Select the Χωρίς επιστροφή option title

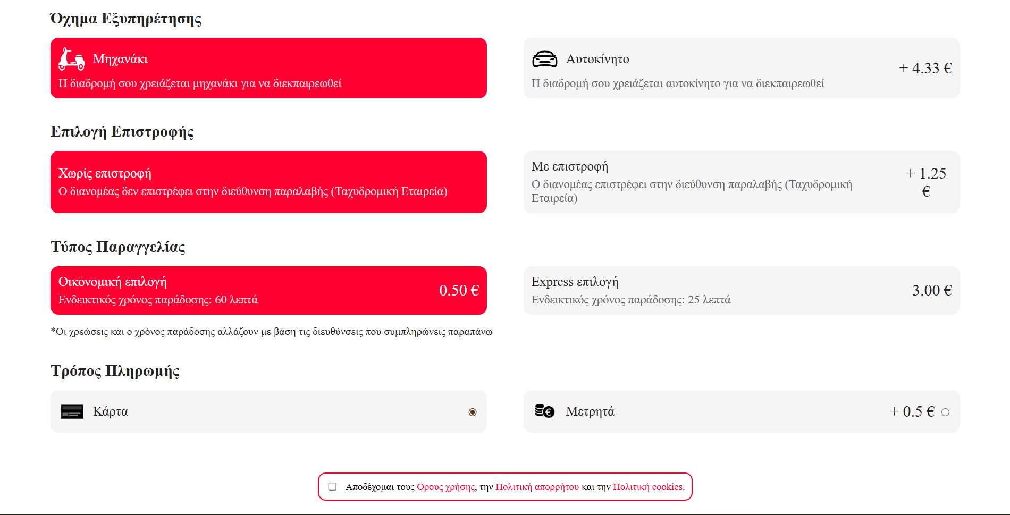pyautogui.click(x=105, y=173)
